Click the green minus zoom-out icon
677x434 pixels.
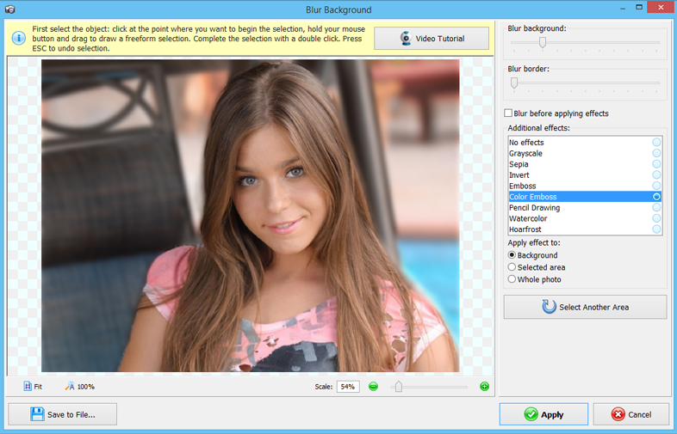click(x=374, y=387)
